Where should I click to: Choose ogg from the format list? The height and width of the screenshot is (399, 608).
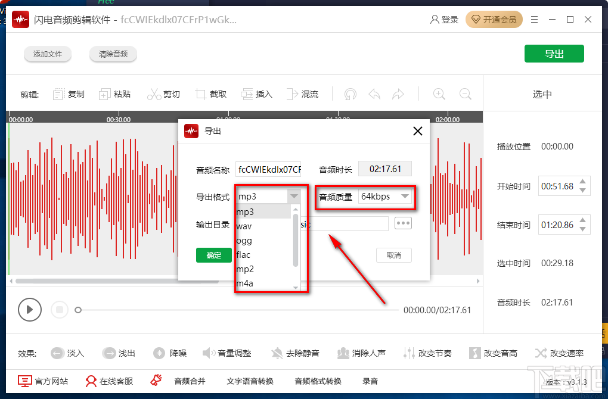pos(263,241)
